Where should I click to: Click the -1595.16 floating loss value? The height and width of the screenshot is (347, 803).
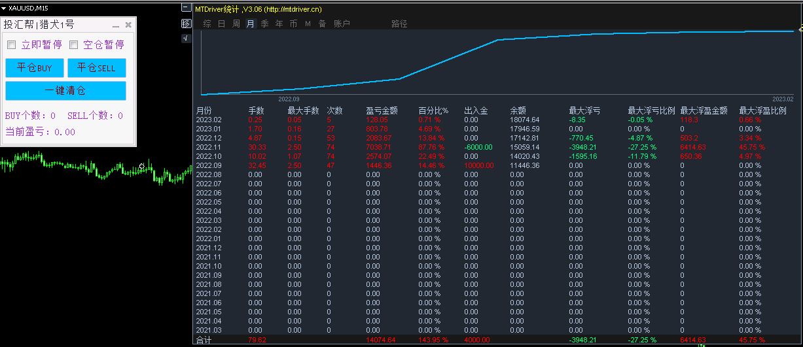(583, 156)
